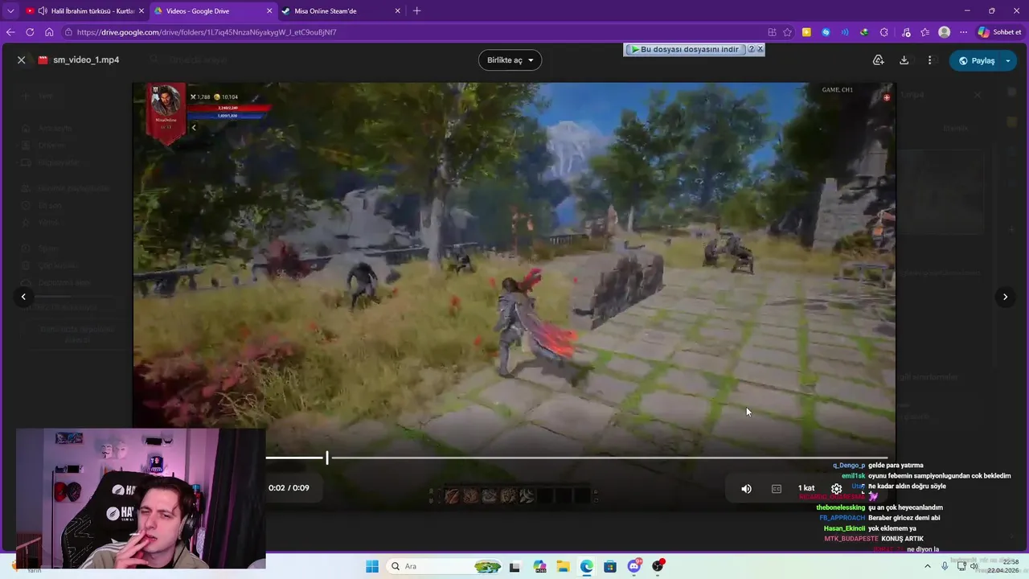Go to the browser home page
Screen dimensions: 1029x579
pos(49,32)
